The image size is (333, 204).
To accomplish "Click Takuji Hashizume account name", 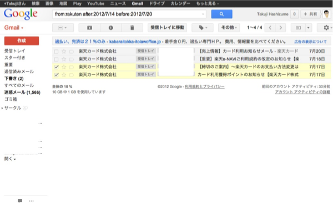I will (x=273, y=14).
